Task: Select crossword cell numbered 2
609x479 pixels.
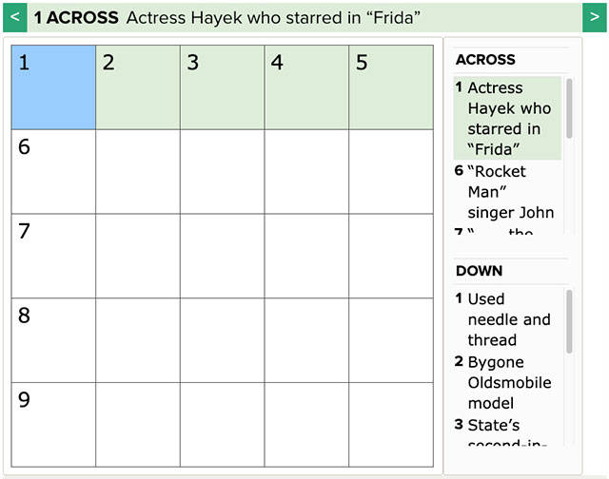Action: [138, 87]
